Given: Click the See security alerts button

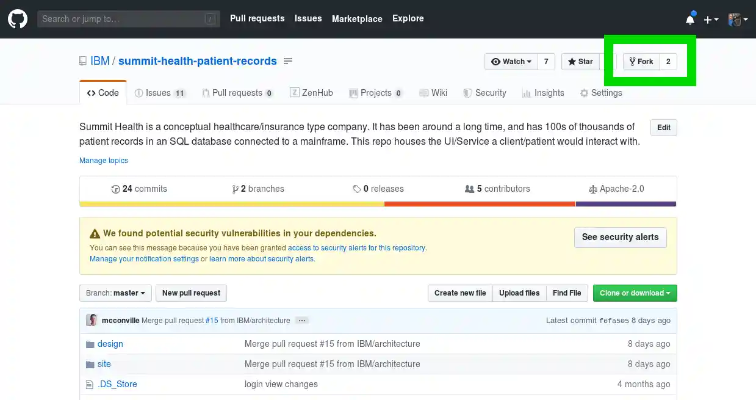Looking at the screenshot, I should point(620,237).
